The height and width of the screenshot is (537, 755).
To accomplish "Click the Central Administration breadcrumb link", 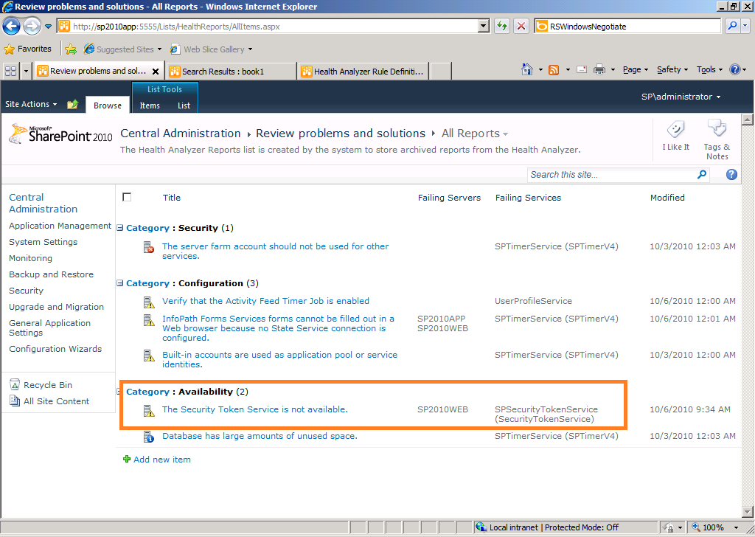I will 181,134.
